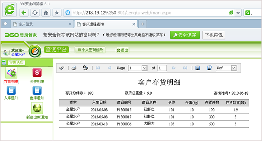Image resolution: width=262 pixels, height=141 pixels.
Task: Click the browser back arrow button
Action: tap(24, 13)
